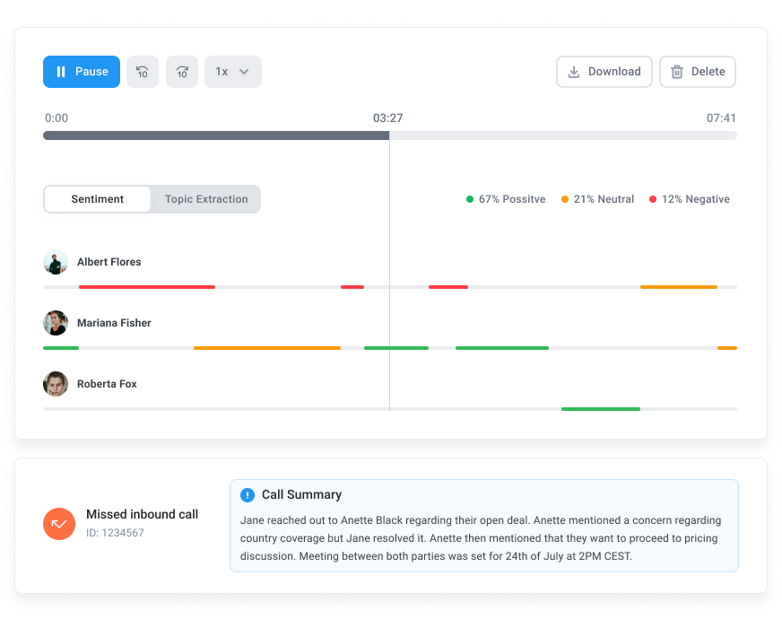Jump to Albert Flores' first red negative segment
Screen dimensions: 782x619
[147, 287]
